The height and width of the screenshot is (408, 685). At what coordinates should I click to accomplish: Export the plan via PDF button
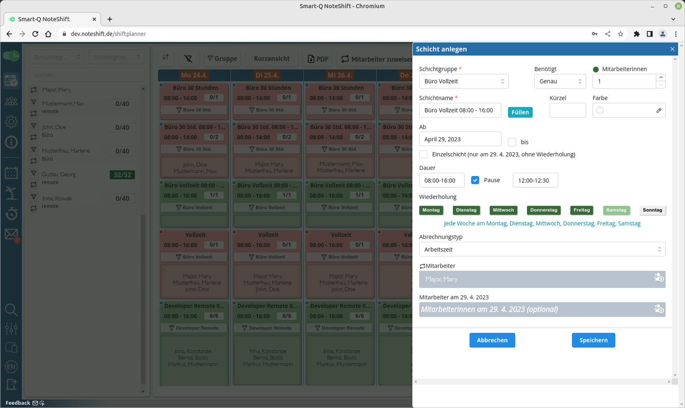318,59
